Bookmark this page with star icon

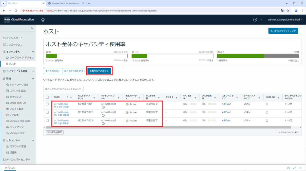(288, 11)
